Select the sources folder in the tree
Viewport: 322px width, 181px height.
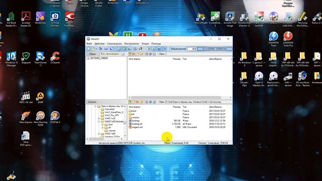pyautogui.click(x=112, y=131)
